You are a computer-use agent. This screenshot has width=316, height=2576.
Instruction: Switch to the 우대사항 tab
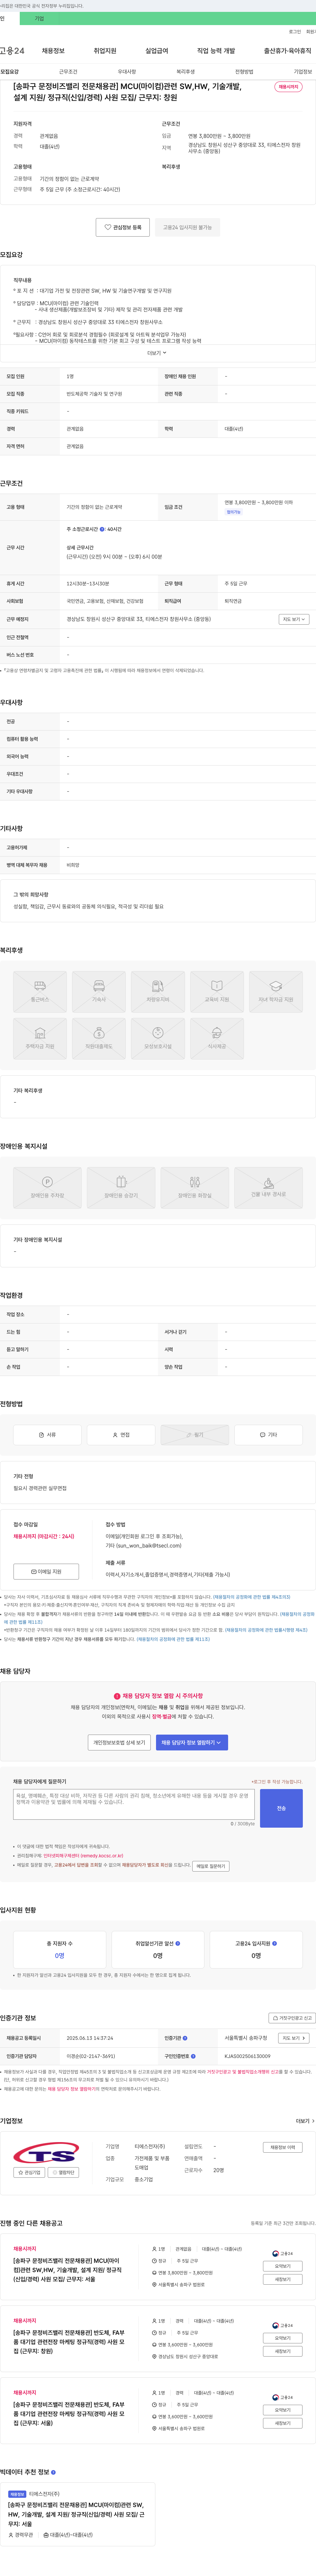coord(127,72)
